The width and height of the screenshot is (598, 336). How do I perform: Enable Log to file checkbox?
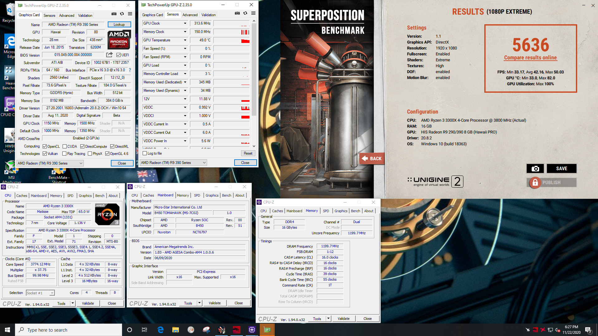tap(145, 153)
